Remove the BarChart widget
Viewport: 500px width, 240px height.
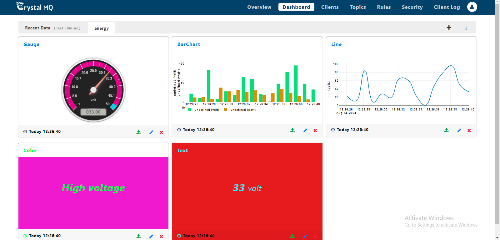(x=315, y=130)
